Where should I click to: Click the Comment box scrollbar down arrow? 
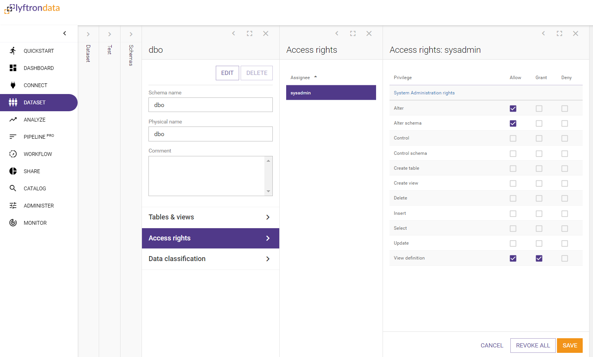pyautogui.click(x=269, y=191)
